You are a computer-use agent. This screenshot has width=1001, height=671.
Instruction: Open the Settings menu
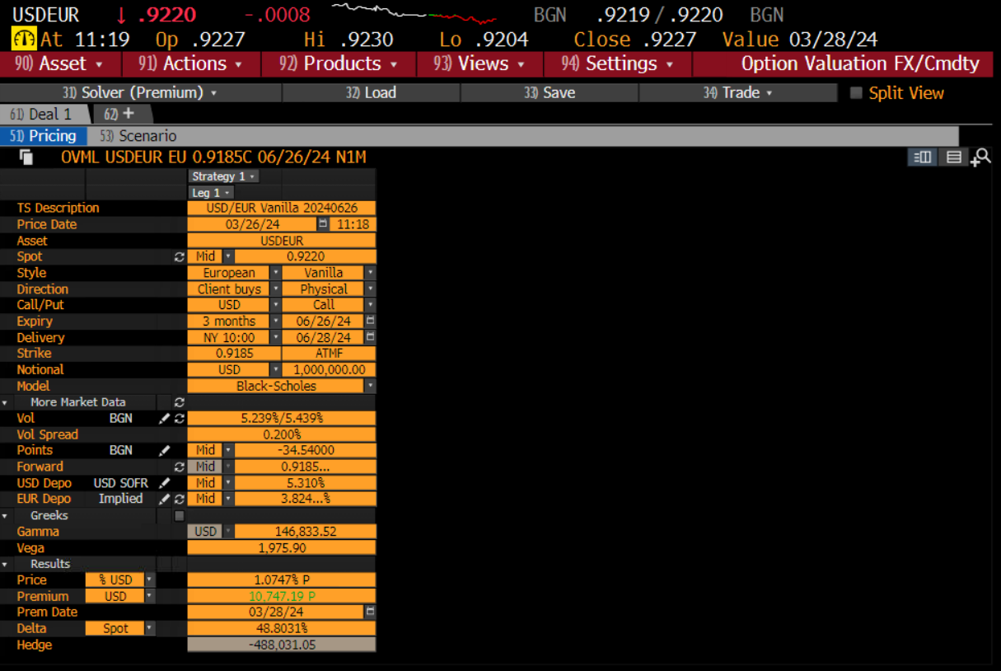[x=617, y=63]
